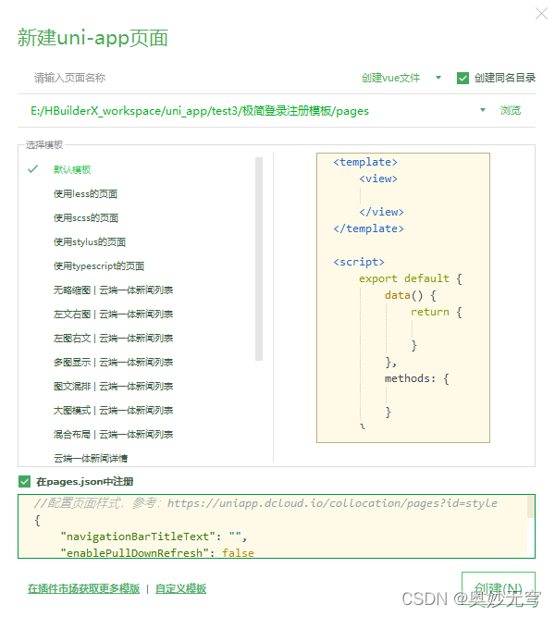This screenshot has height=617, width=555.
Task: Click the green checkmark beside 默认模板
Action: [32, 169]
